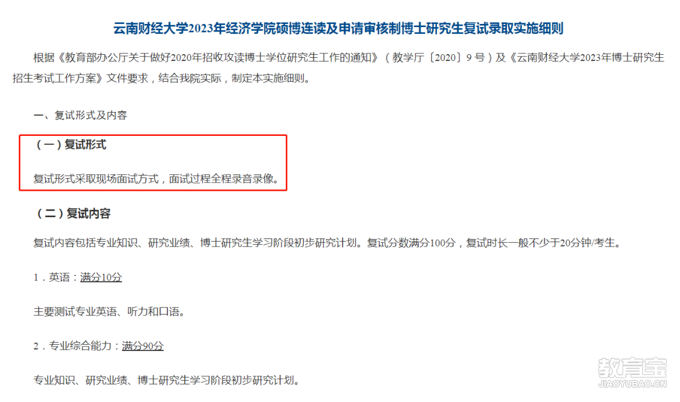The width and height of the screenshot is (680, 402).
Task: Click the 教育宝 watermark logo
Action: (632, 368)
